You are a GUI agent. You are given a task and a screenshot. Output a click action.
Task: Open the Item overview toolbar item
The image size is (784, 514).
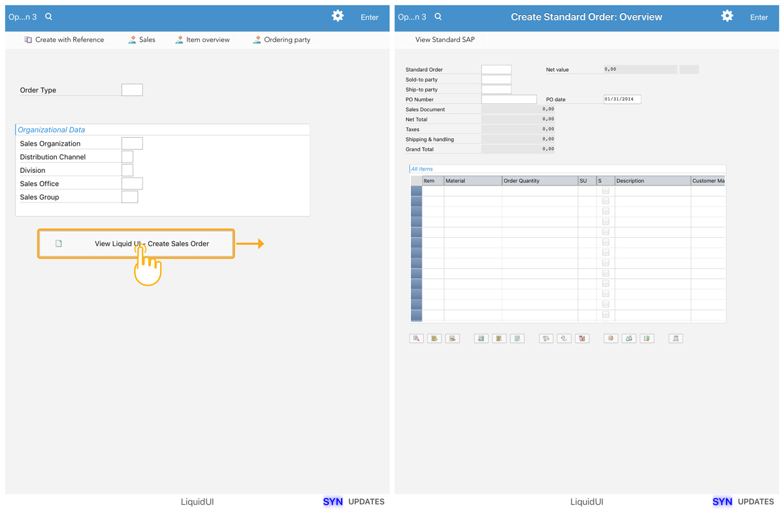202,40
